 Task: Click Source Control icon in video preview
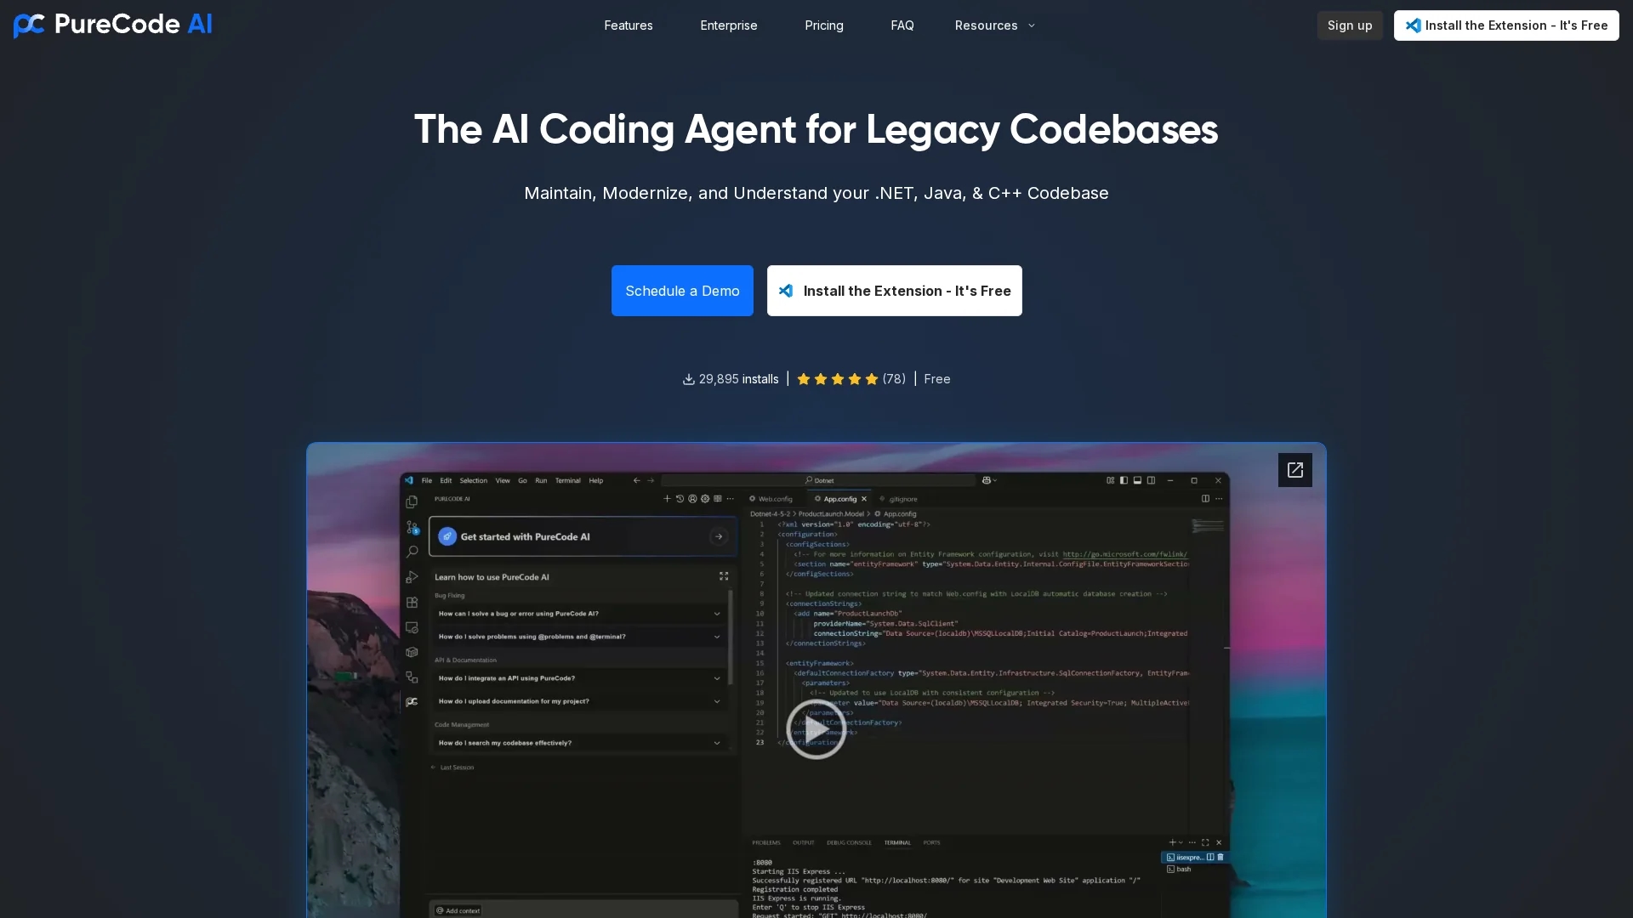click(x=412, y=528)
